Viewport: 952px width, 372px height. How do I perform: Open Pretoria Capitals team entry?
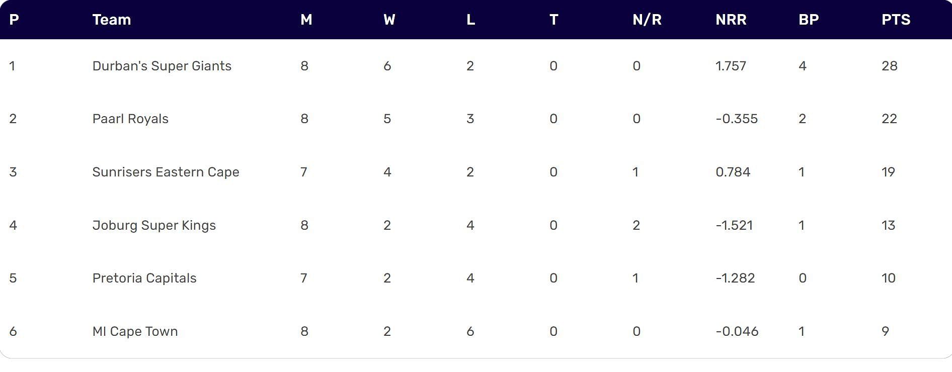(144, 278)
